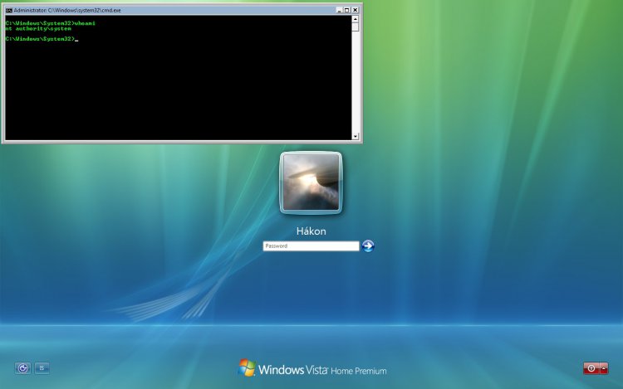Image resolution: width=623 pixels, height=389 pixels.
Task: Click the 'nt authority\system' output line
Action: click(x=38, y=29)
